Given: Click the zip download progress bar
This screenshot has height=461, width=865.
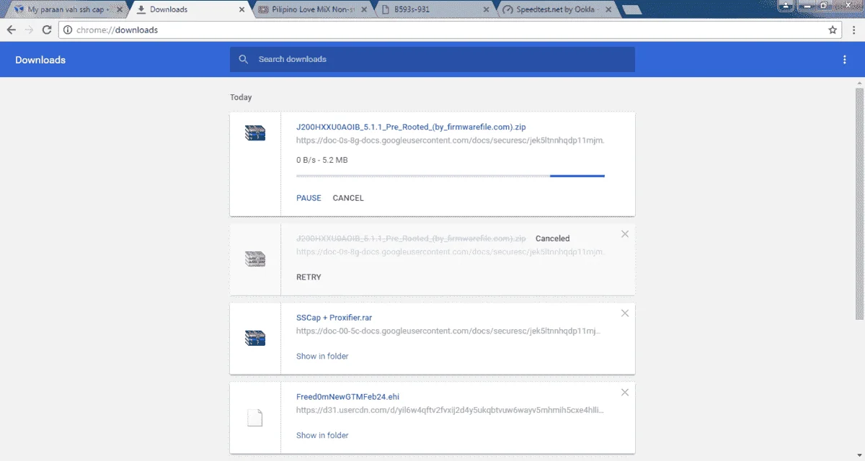Looking at the screenshot, I should (451, 175).
